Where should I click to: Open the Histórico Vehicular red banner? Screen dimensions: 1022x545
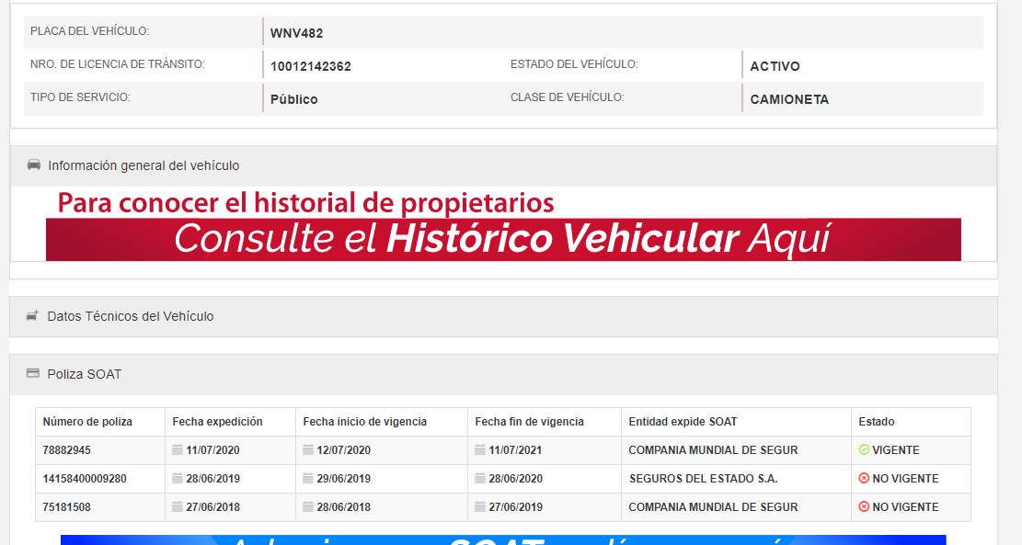(503, 239)
